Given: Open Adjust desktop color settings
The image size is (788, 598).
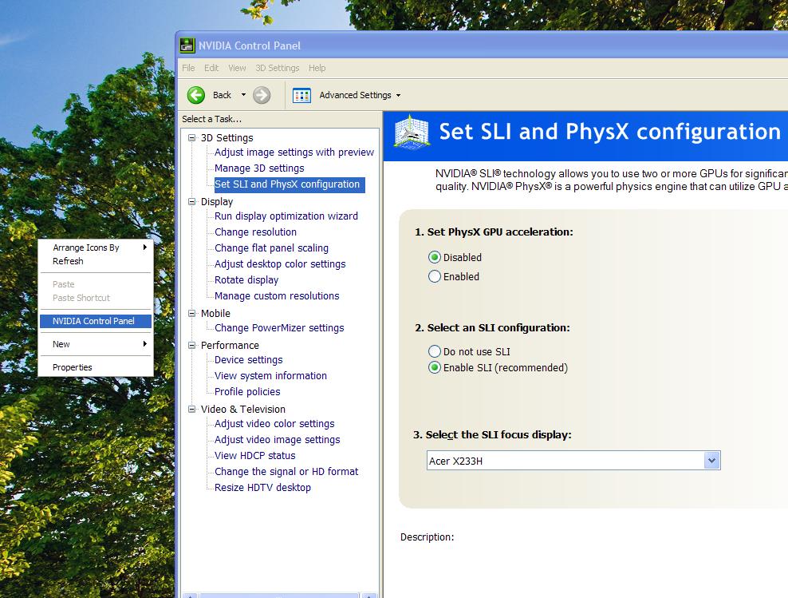Looking at the screenshot, I should 280,264.
